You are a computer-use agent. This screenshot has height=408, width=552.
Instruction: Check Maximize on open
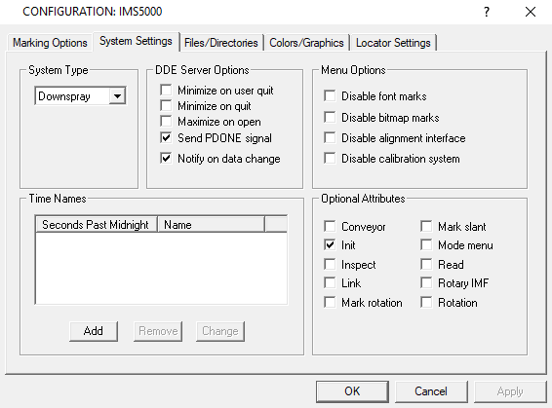166,122
